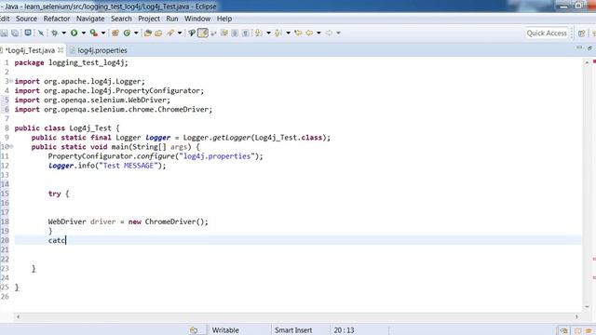Open the Previous Annotation dropdown arrow

coord(289,33)
